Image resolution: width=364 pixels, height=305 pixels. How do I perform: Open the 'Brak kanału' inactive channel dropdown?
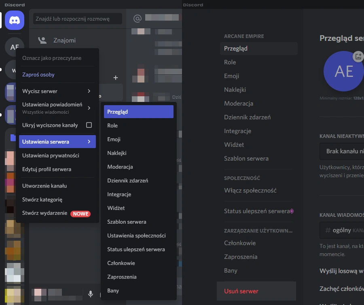coord(342,151)
